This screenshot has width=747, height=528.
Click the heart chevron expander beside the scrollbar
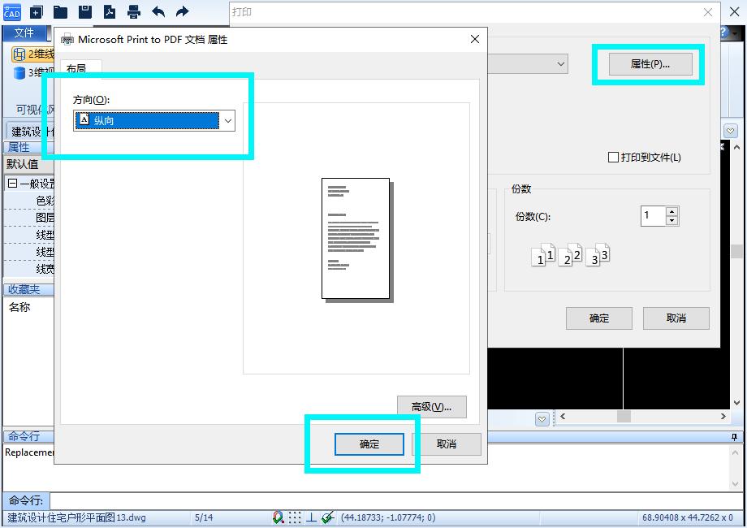[x=542, y=419]
